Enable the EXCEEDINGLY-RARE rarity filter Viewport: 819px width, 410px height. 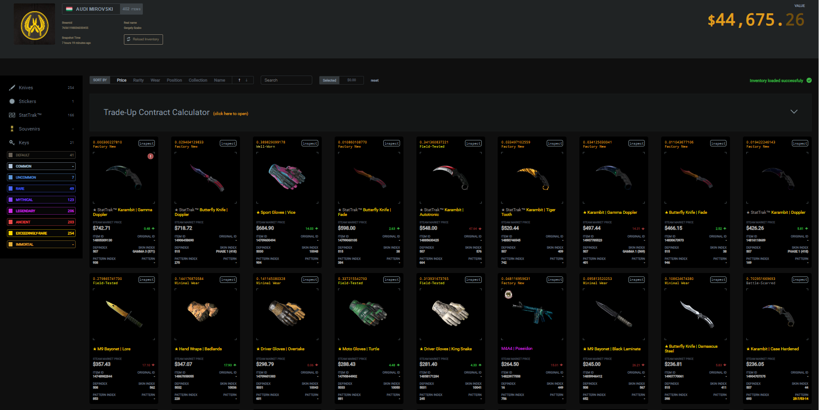tap(41, 233)
